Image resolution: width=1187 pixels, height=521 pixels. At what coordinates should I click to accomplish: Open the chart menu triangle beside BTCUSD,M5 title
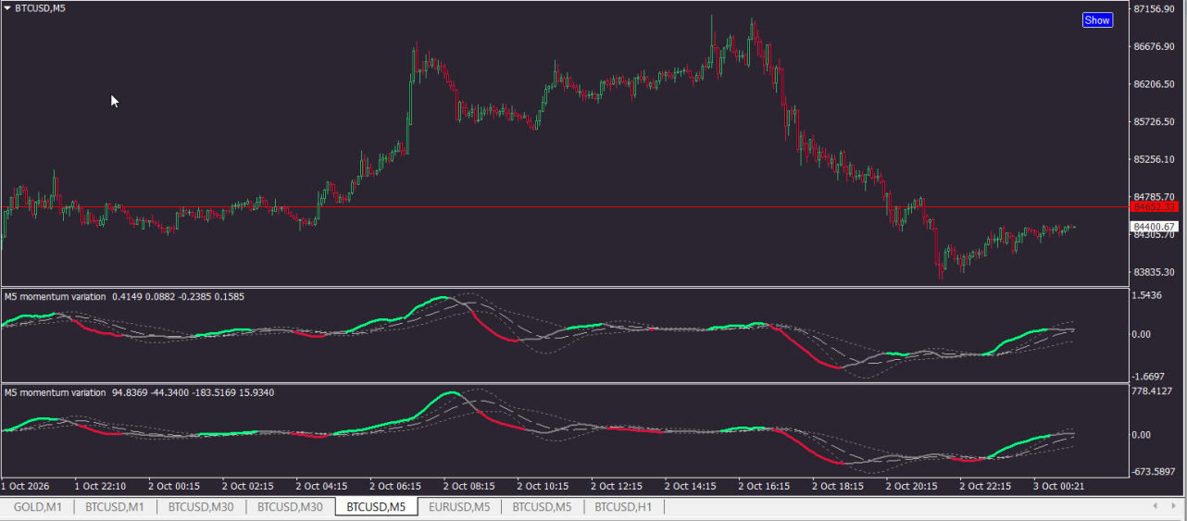7,8
